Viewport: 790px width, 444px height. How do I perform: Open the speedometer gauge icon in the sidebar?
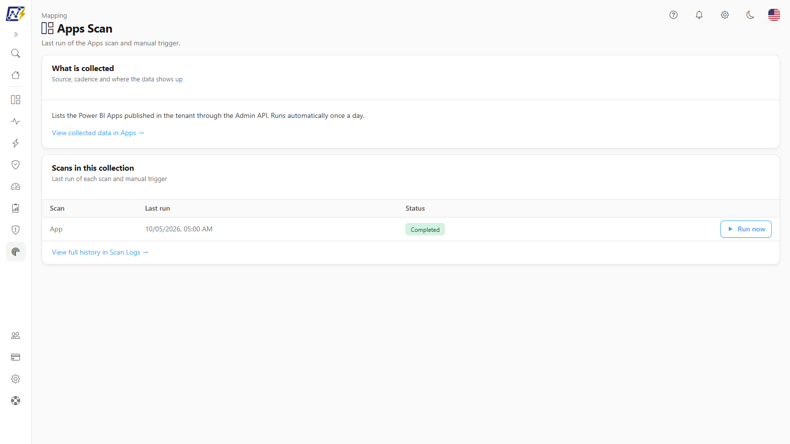tap(16, 186)
